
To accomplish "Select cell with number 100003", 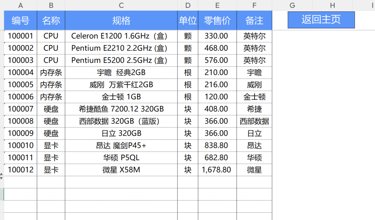I will [x=20, y=61].
